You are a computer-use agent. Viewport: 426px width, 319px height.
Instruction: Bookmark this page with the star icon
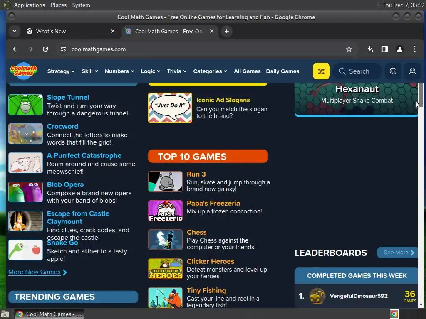click(349, 49)
